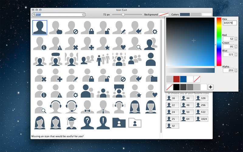Focus the Blue value field

pos(228,54)
